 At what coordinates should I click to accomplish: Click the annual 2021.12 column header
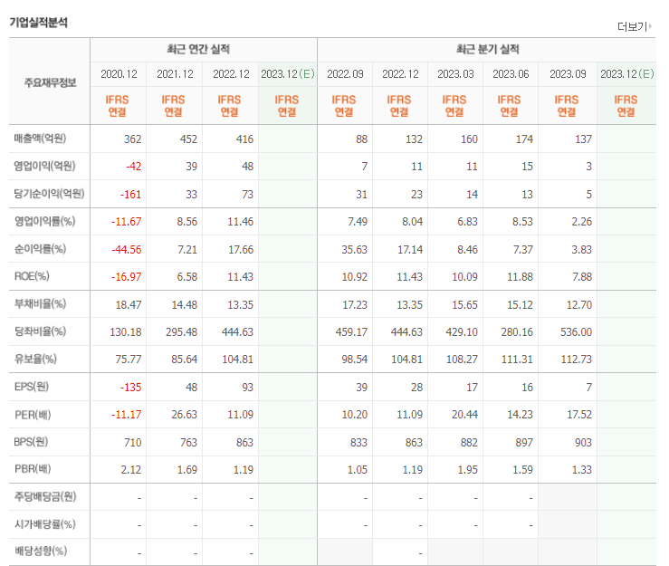click(x=175, y=74)
